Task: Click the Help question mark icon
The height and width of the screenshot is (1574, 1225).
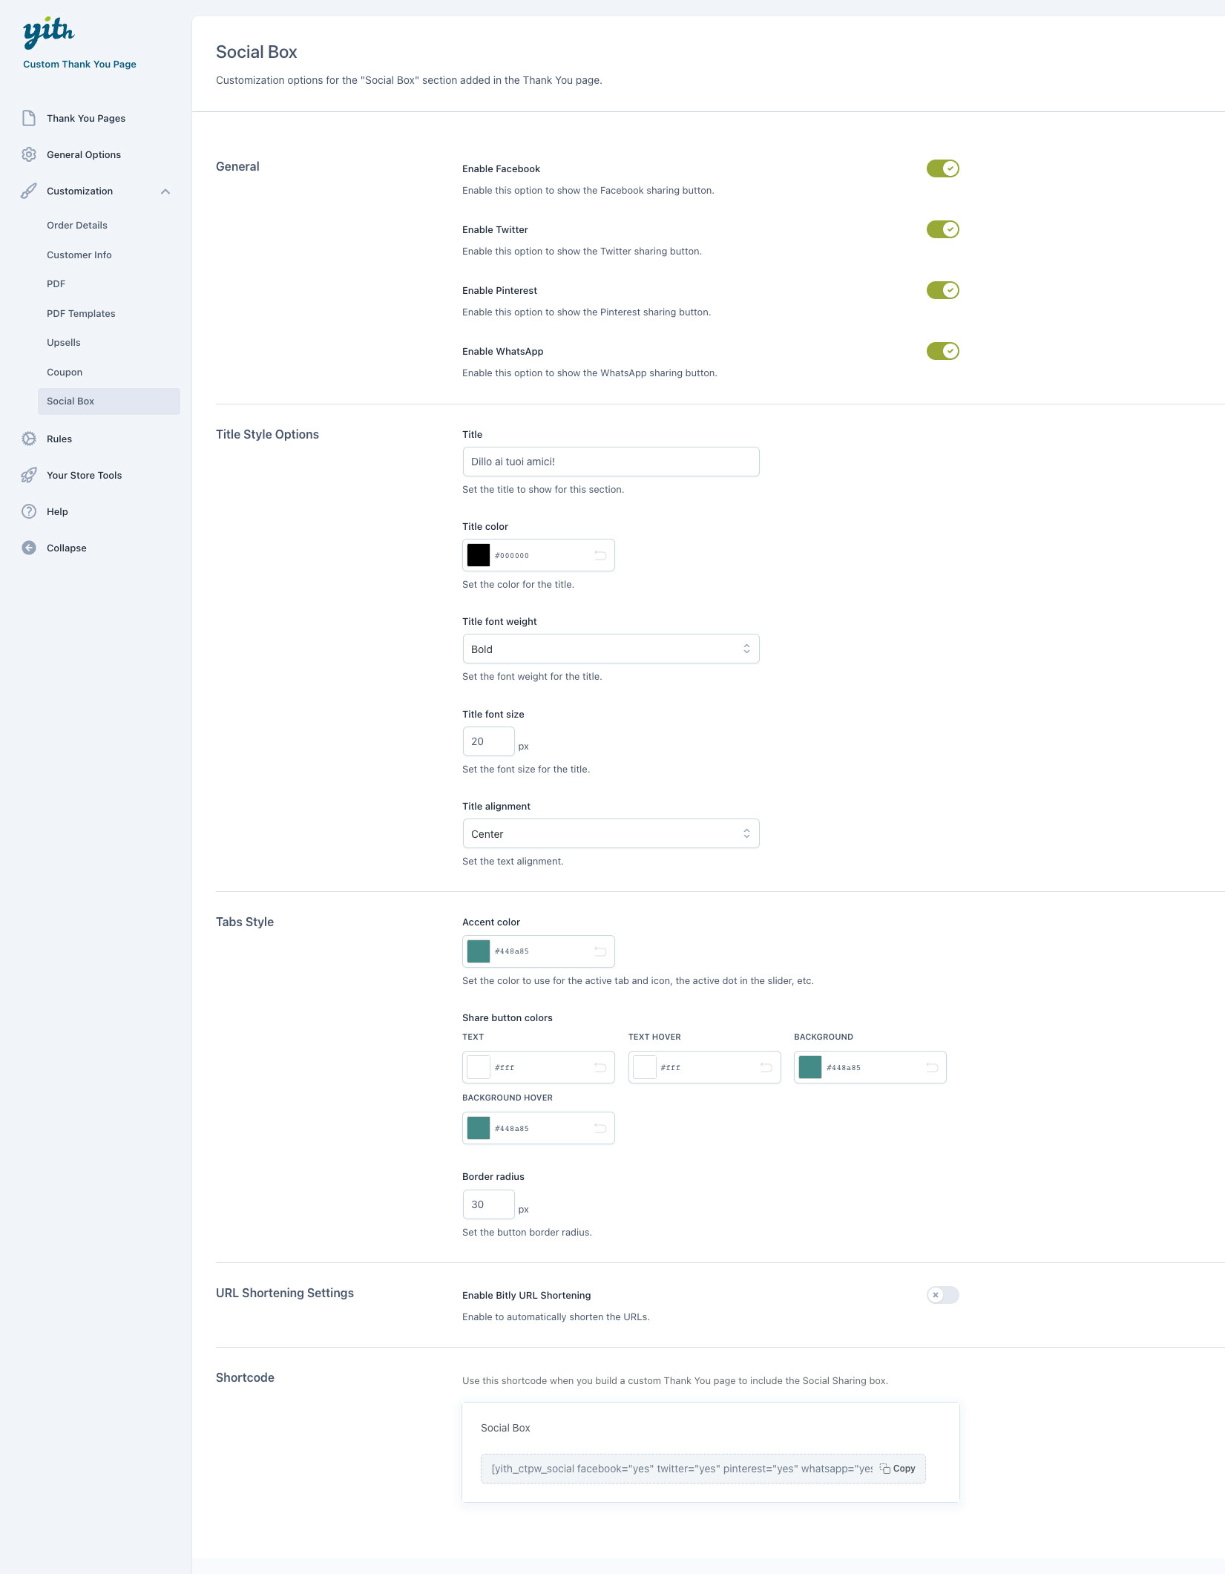Action: point(29,511)
